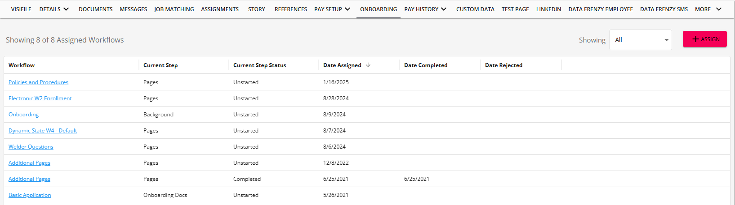Open Electronic W2 Enrollment workflow link
This screenshot has width=735, height=205.
click(x=40, y=98)
